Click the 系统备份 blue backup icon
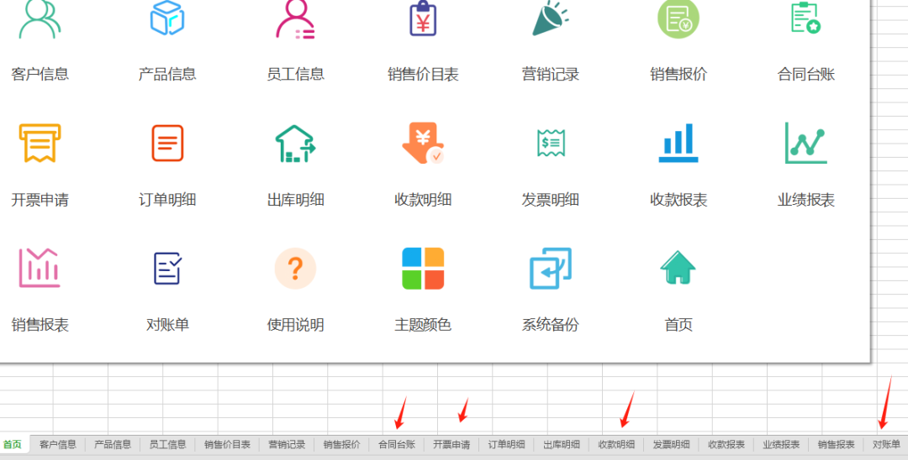The width and height of the screenshot is (908, 460). coord(551,268)
